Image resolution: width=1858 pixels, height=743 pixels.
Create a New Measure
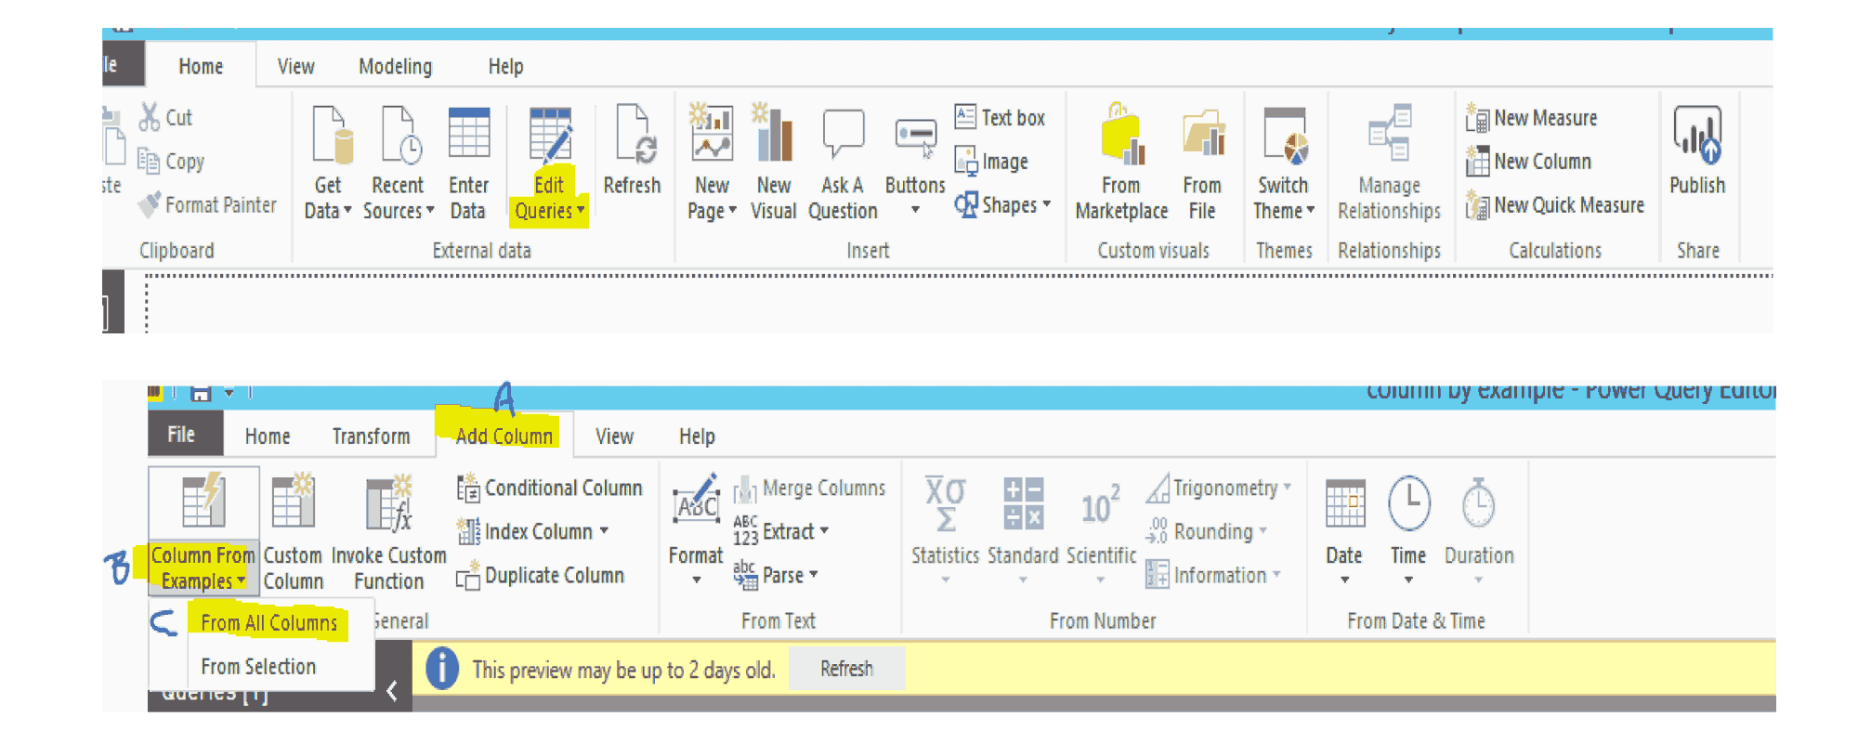click(x=1532, y=118)
